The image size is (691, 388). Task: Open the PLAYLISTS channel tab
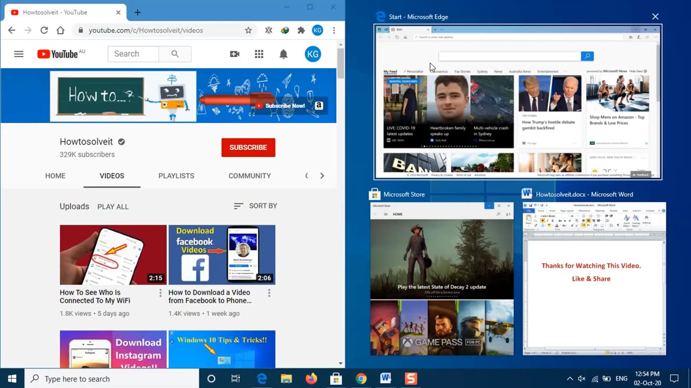coord(177,176)
